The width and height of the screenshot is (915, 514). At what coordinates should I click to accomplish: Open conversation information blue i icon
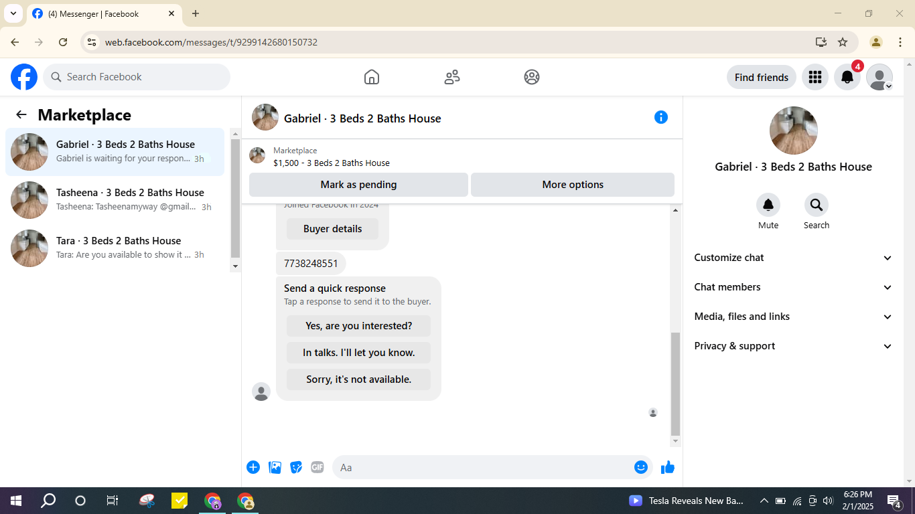click(661, 117)
